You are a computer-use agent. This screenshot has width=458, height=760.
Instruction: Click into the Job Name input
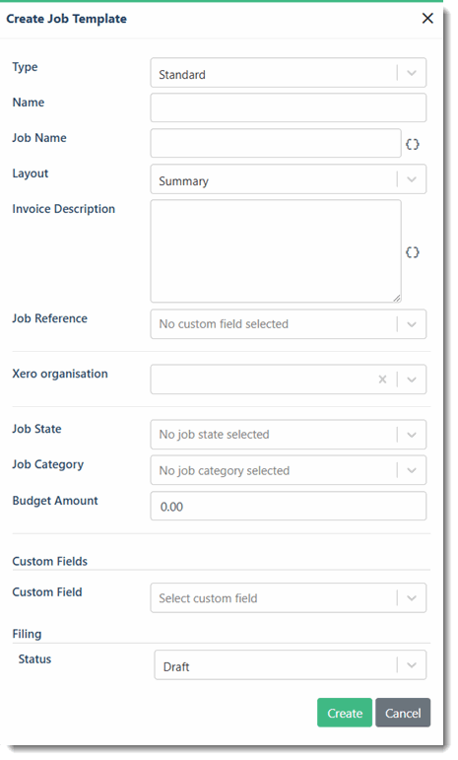coord(276,143)
